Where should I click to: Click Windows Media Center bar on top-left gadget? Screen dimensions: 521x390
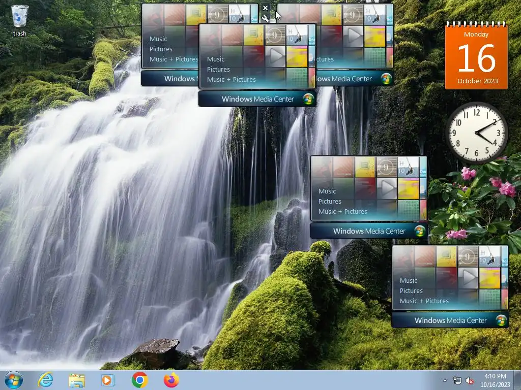[x=170, y=79]
